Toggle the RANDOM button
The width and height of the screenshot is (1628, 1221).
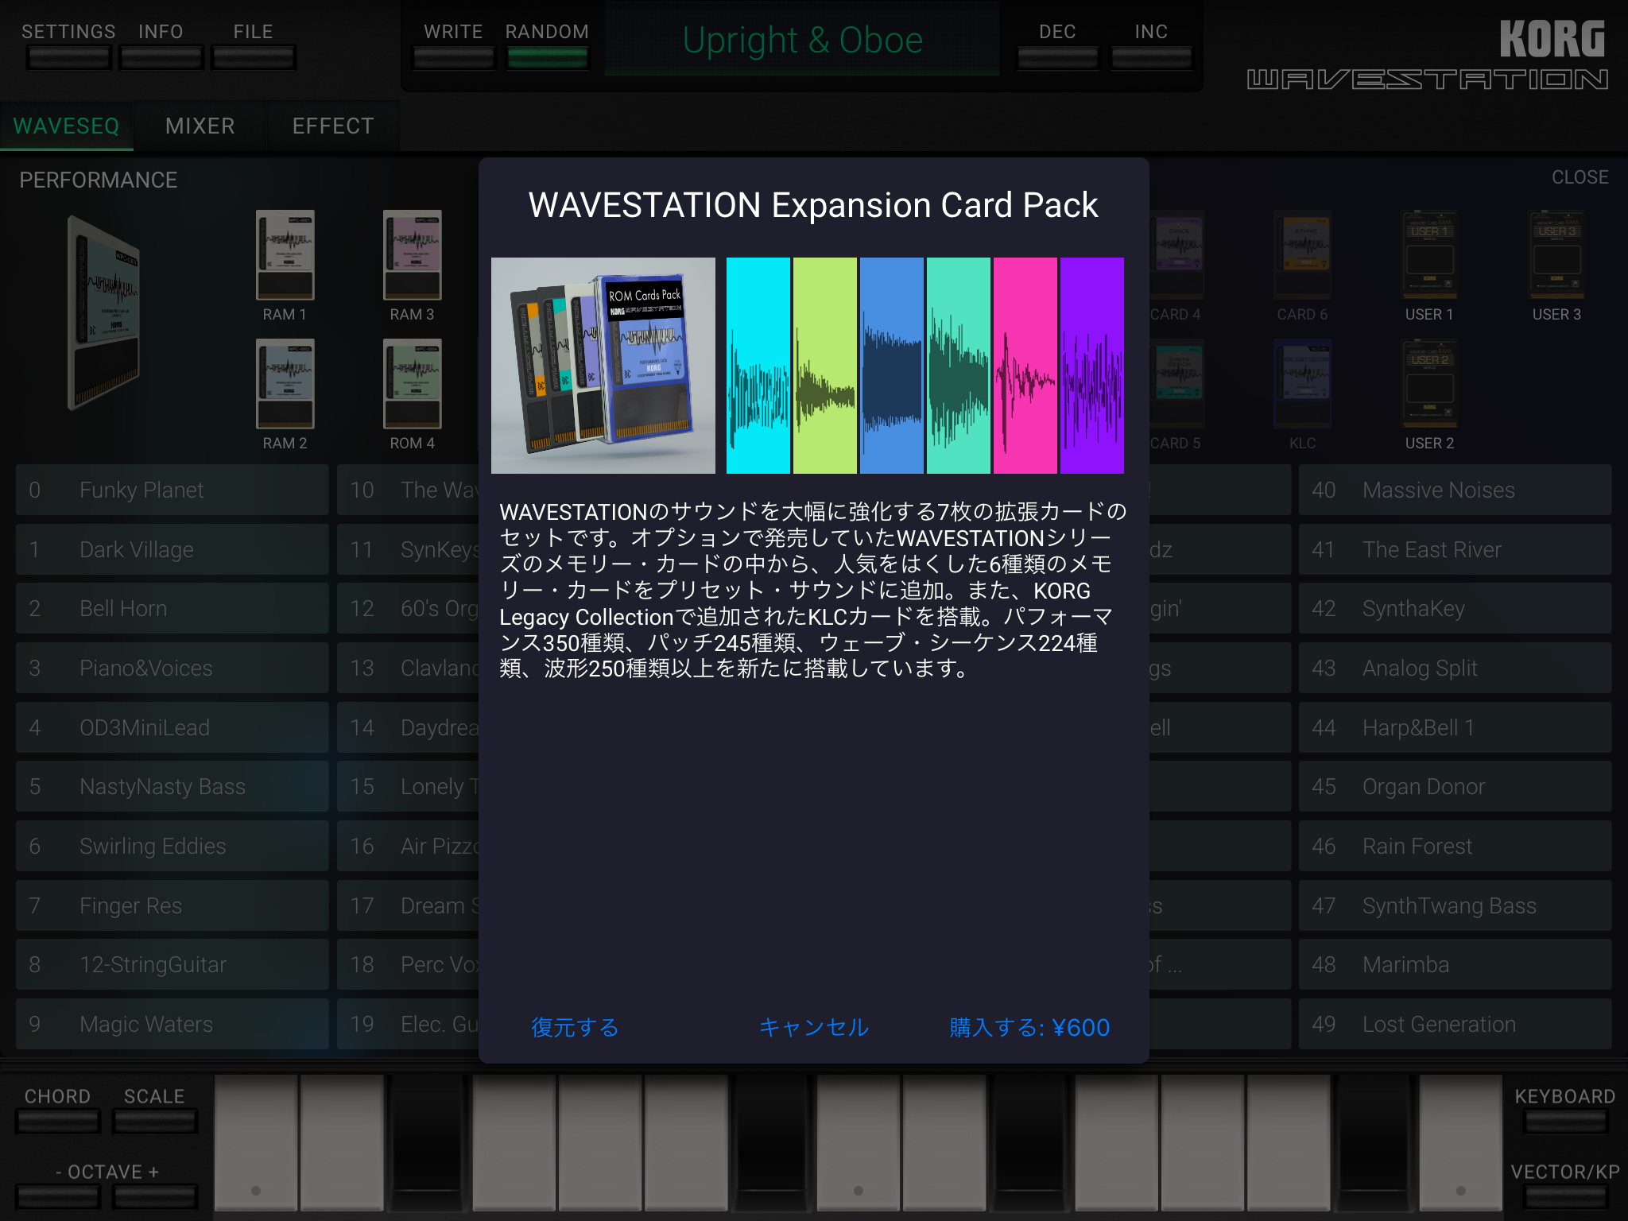pos(548,57)
